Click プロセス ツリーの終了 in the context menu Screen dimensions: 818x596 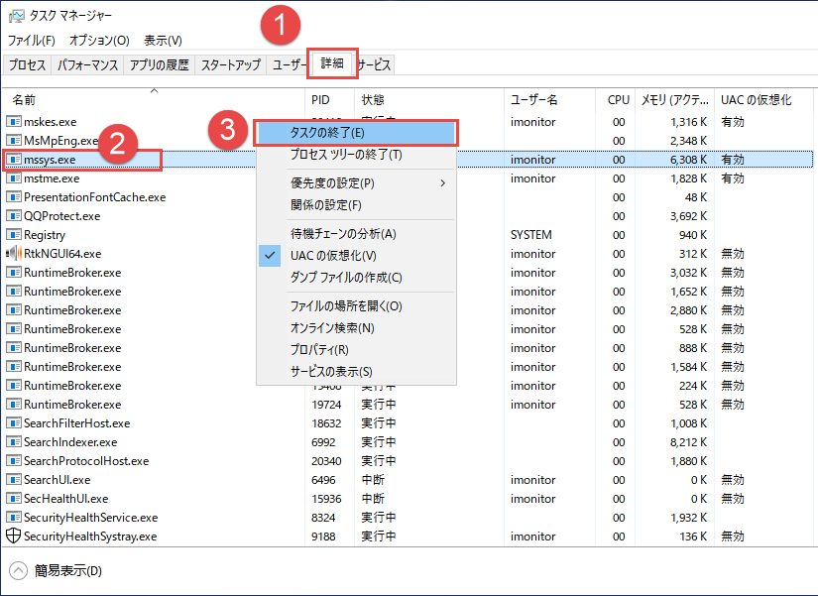click(x=345, y=155)
